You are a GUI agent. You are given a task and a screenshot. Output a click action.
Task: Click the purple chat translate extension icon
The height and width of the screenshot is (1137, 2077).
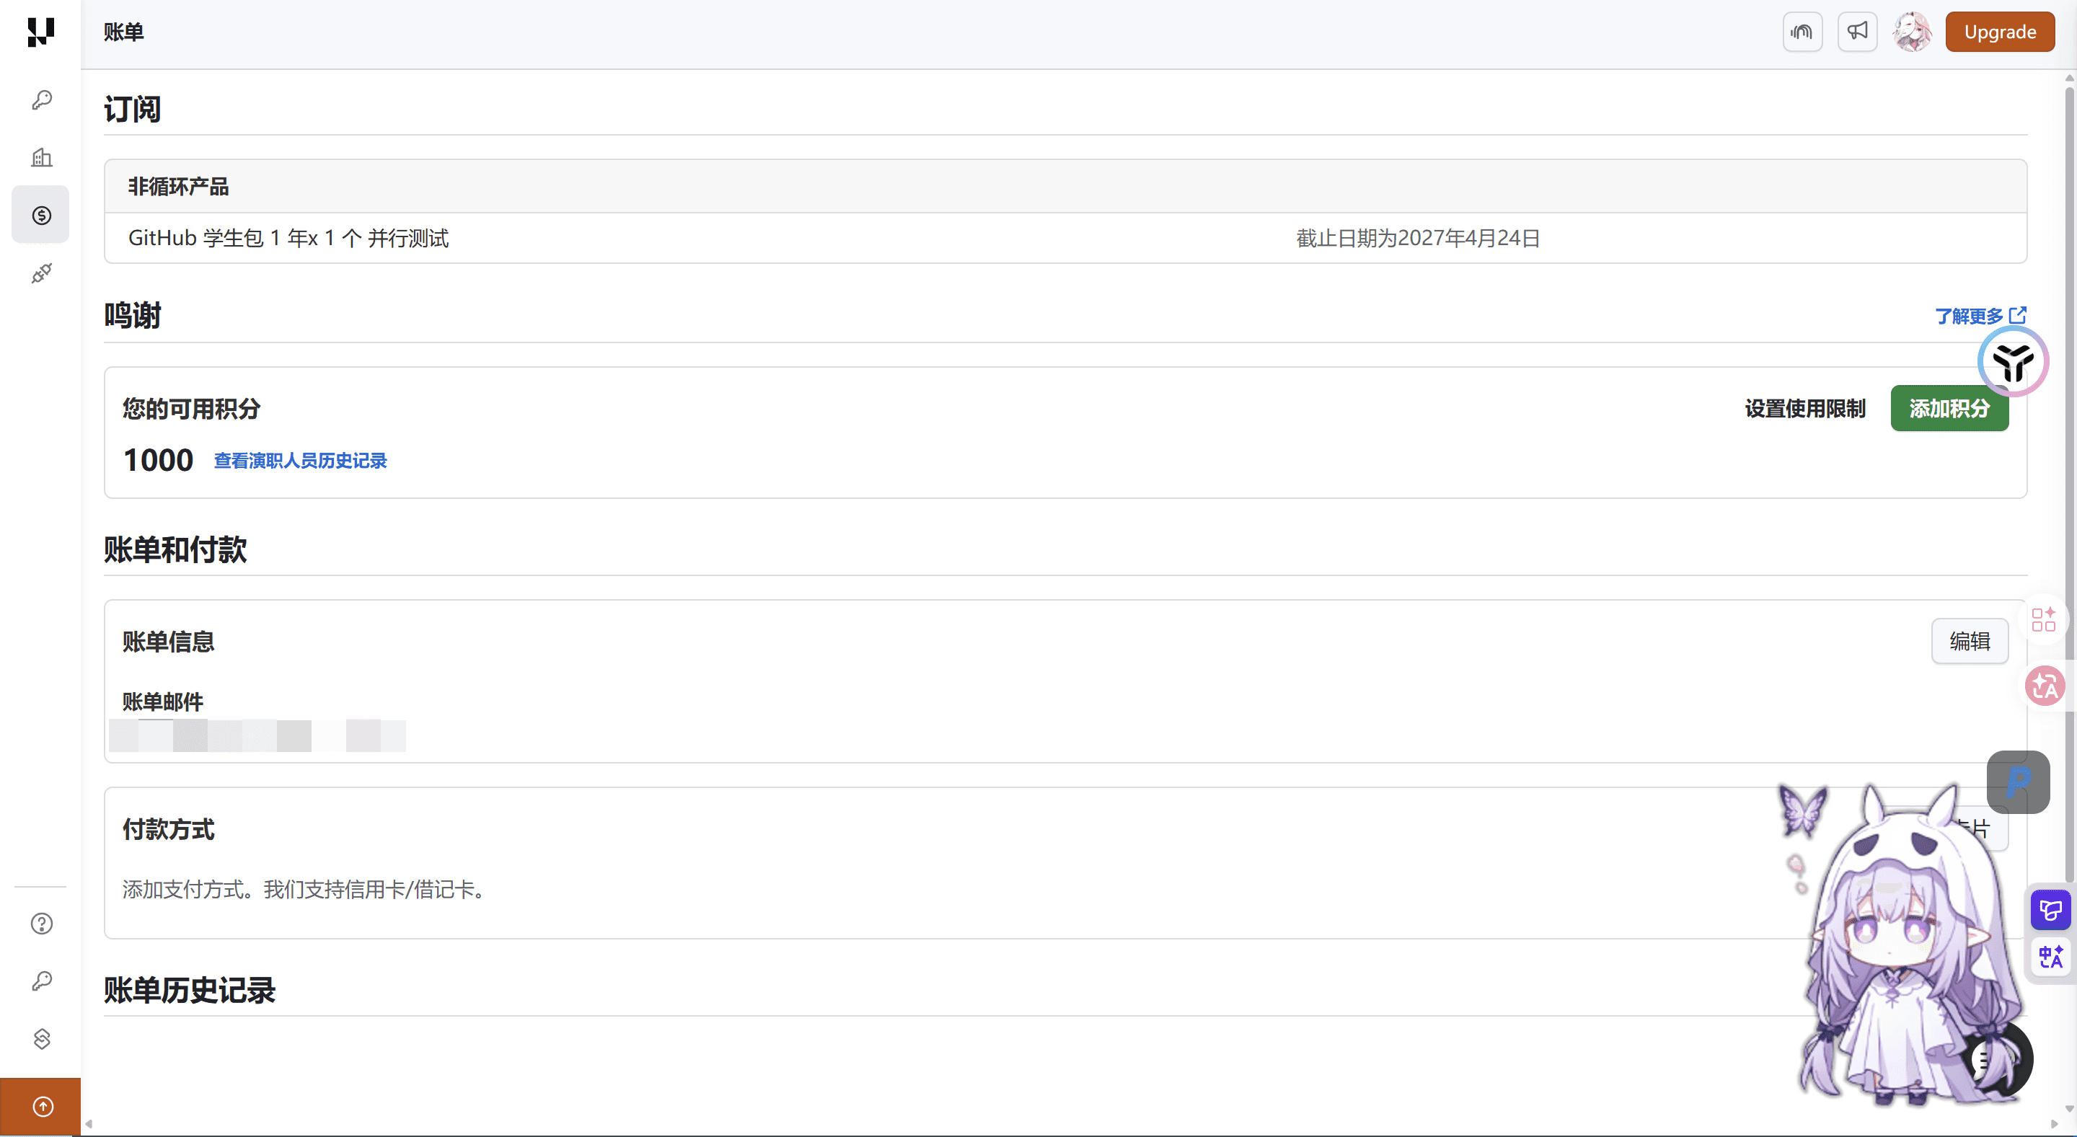pyautogui.click(x=2050, y=911)
